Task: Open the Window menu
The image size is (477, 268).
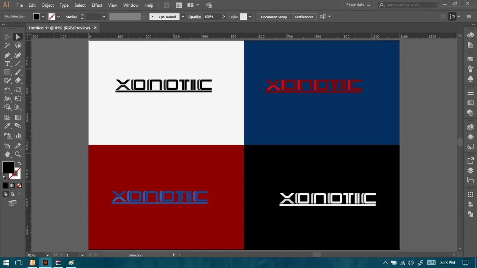Action: tap(131, 5)
